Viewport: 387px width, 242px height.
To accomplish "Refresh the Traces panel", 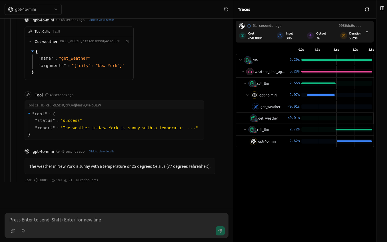I will pyautogui.click(x=367, y=9).
